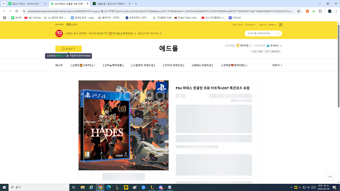Open the 마이페이지 dropdown

pos(251,25)
